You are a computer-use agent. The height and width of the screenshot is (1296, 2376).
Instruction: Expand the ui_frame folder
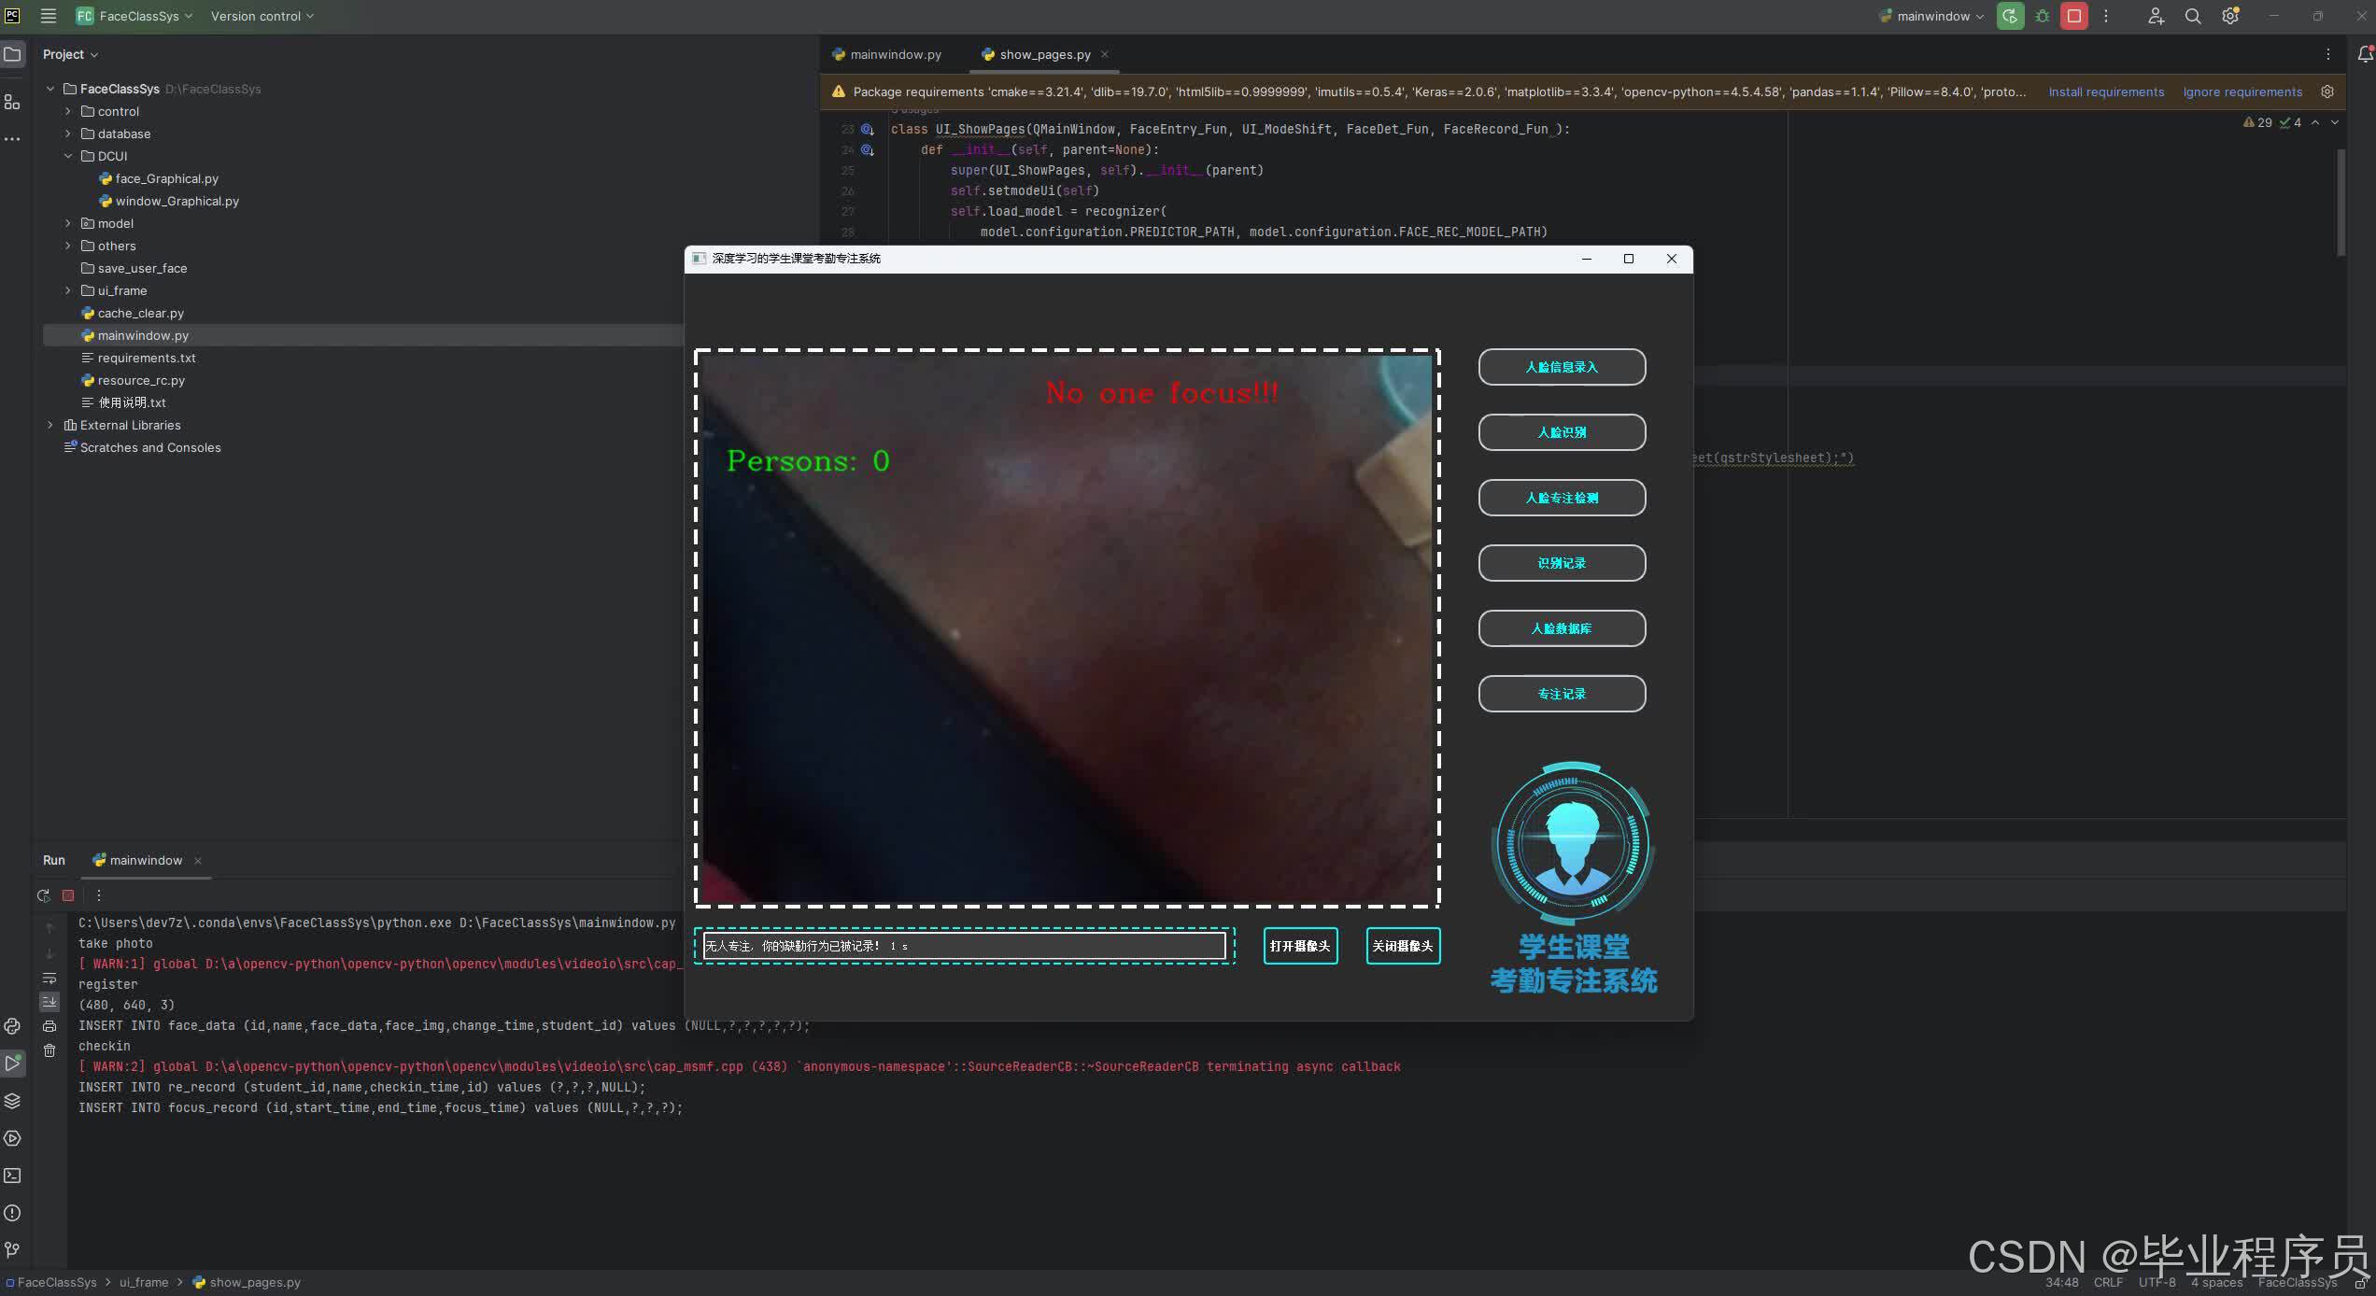tap(67, 290)
